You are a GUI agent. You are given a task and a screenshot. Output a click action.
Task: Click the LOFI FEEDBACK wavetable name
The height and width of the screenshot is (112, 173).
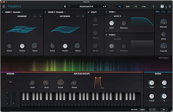coord(65,16)
